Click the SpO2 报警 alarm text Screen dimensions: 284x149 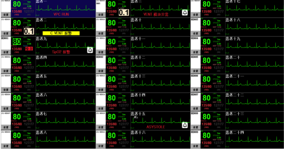click(61, 52)
